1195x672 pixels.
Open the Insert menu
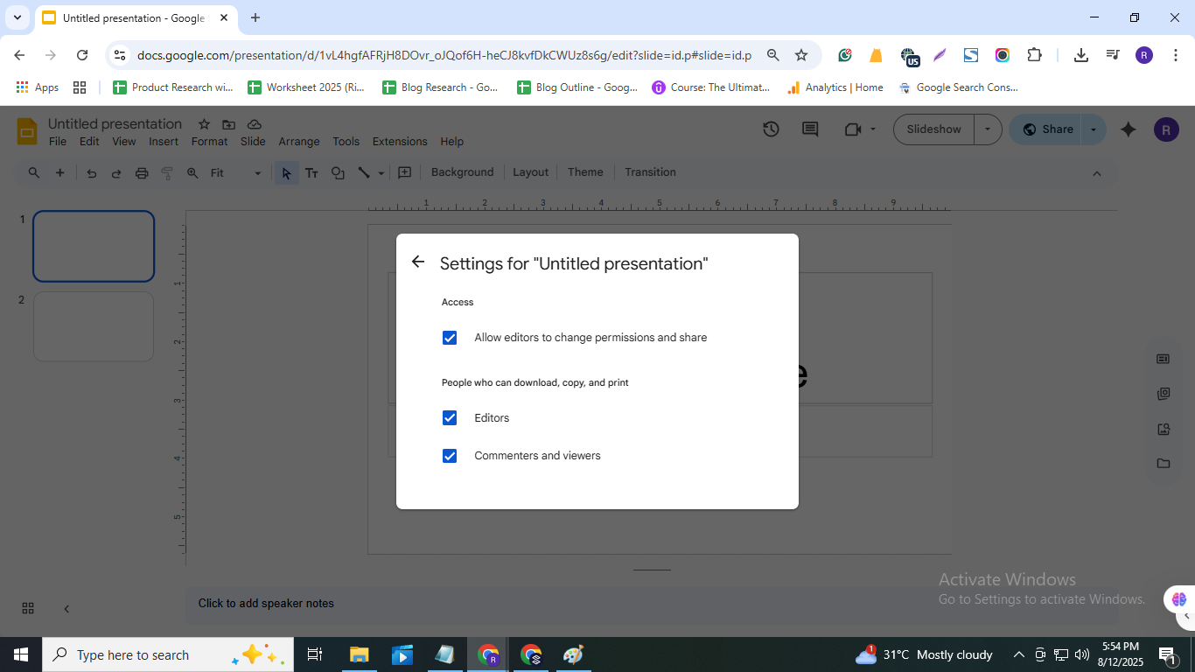coord(164,142)
